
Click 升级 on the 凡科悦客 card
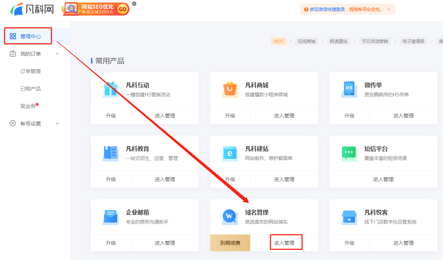[350, 243]
